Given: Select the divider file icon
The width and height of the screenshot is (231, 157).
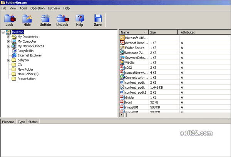Looking at the screenshot, I should [x=122, y=97].
